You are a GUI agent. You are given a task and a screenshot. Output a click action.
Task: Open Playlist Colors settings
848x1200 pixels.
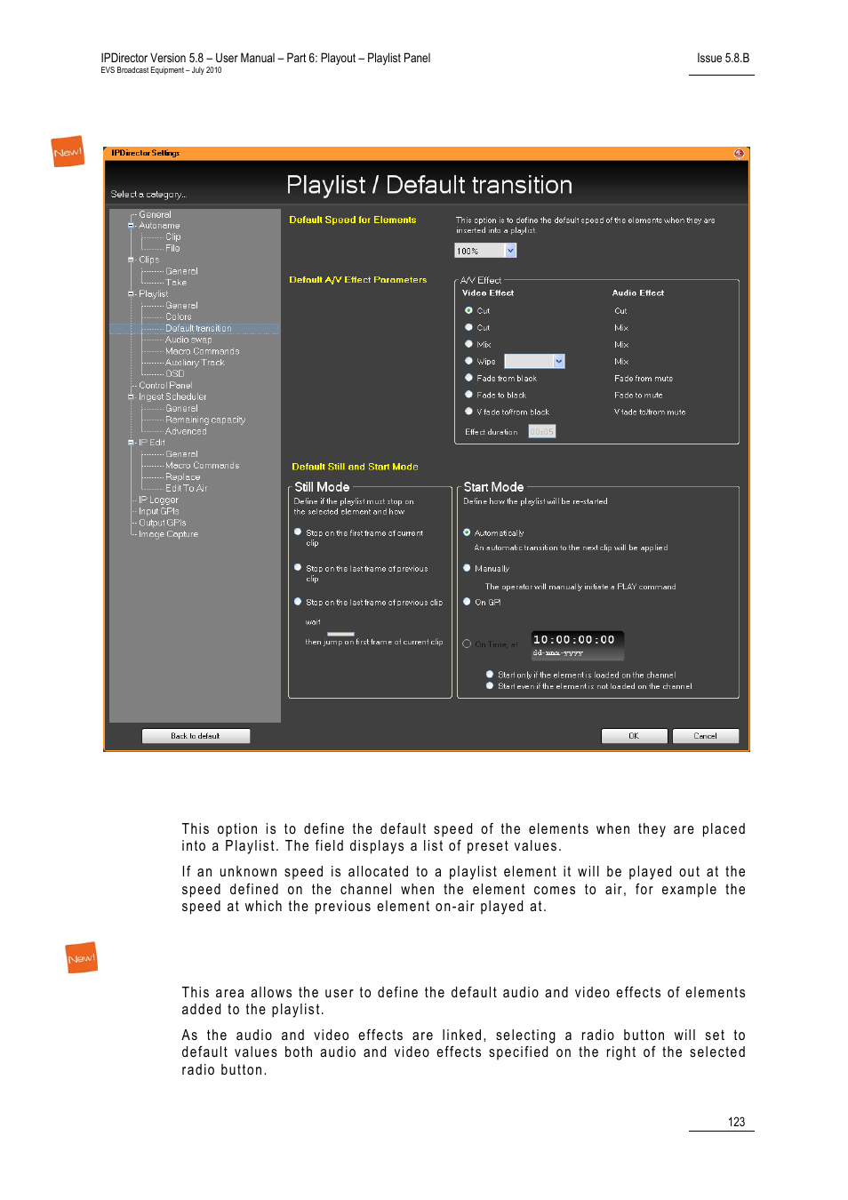[178, 317]
